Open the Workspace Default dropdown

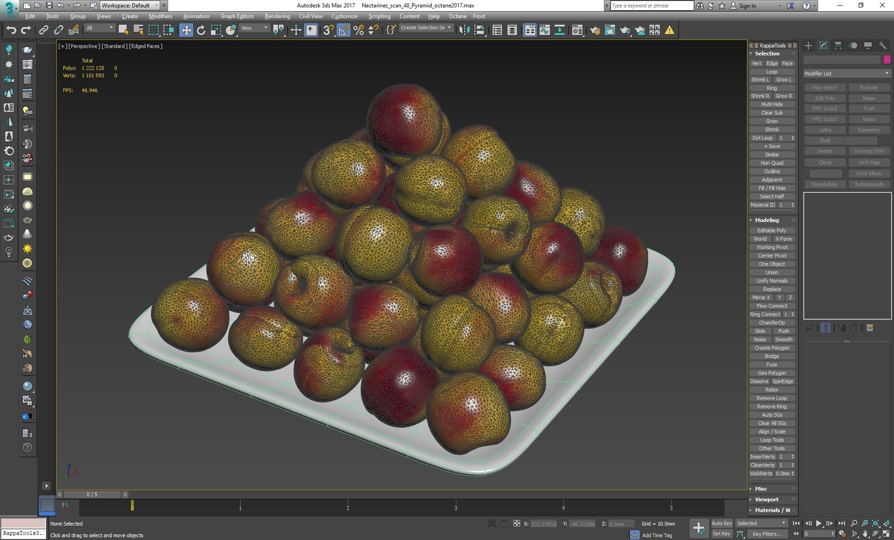point(130,6)
